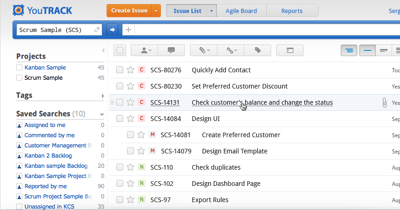Tick the checkbox for issue SCS-110
This screenshot has height=210, width=400.
tap(120, 167)
